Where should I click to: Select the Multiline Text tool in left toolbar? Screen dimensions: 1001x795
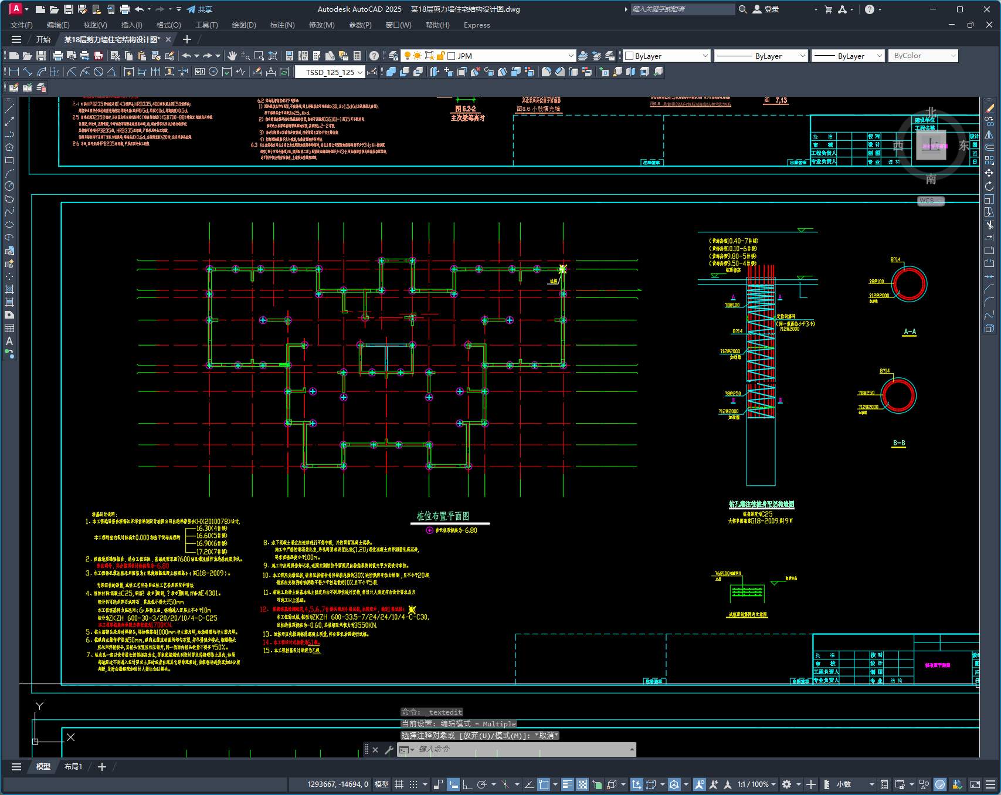pos(9,341)
